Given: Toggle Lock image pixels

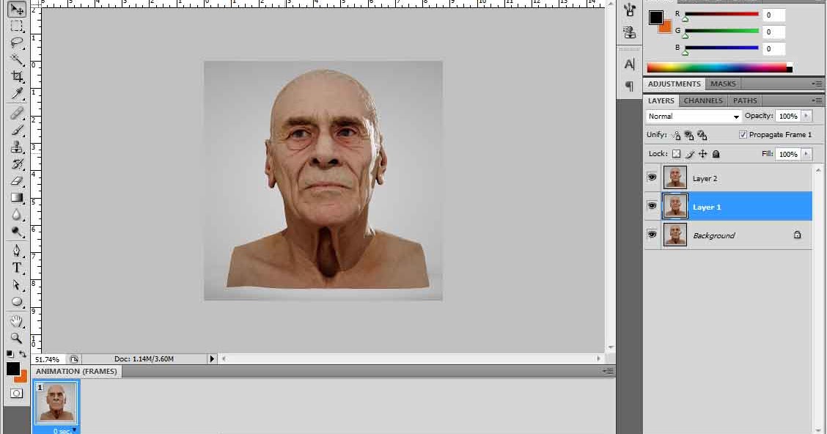Looking at the screenshot, I should point(689,154).
